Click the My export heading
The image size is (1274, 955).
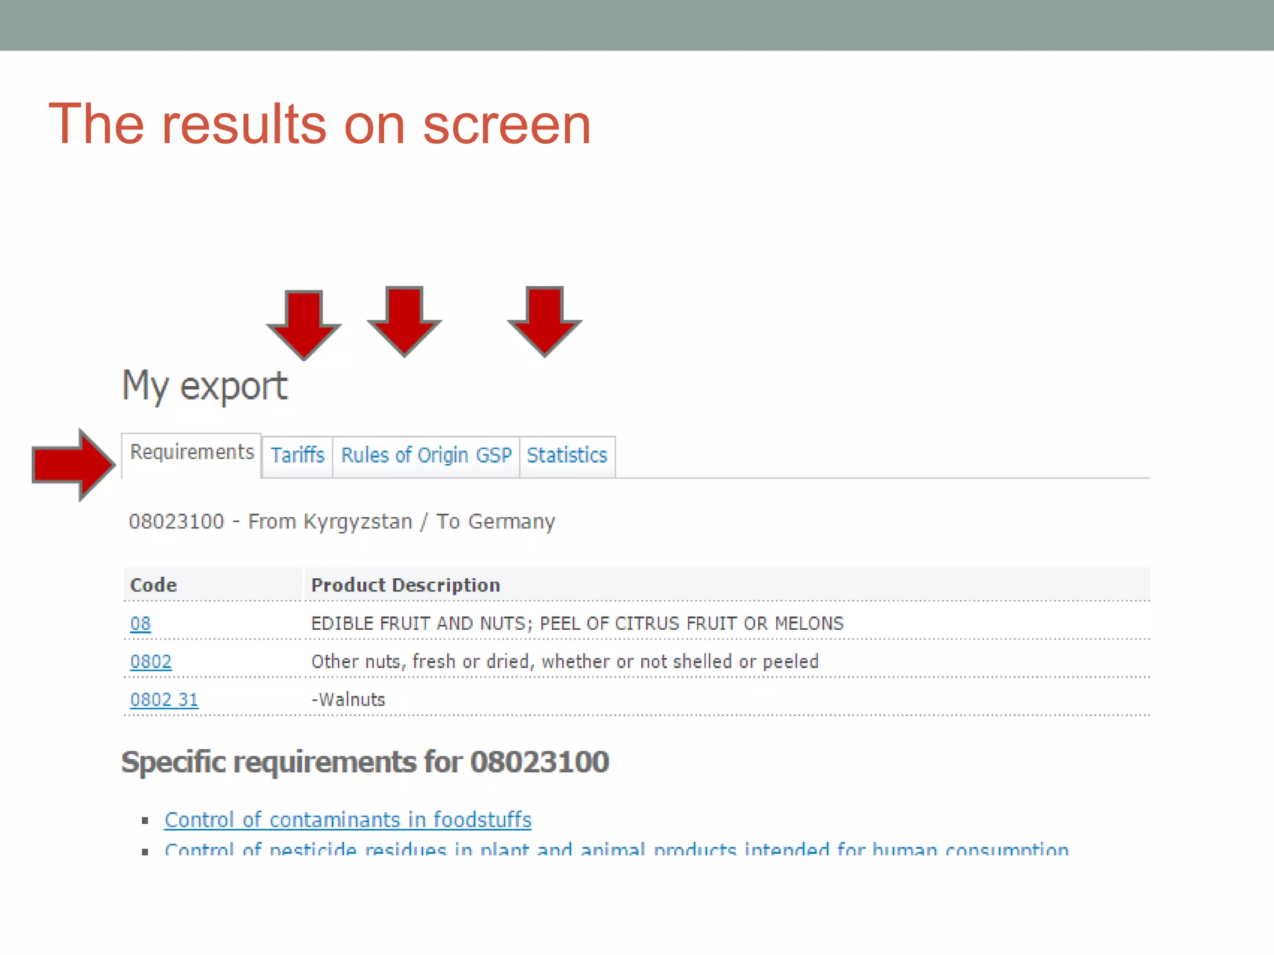coord(205,386)
